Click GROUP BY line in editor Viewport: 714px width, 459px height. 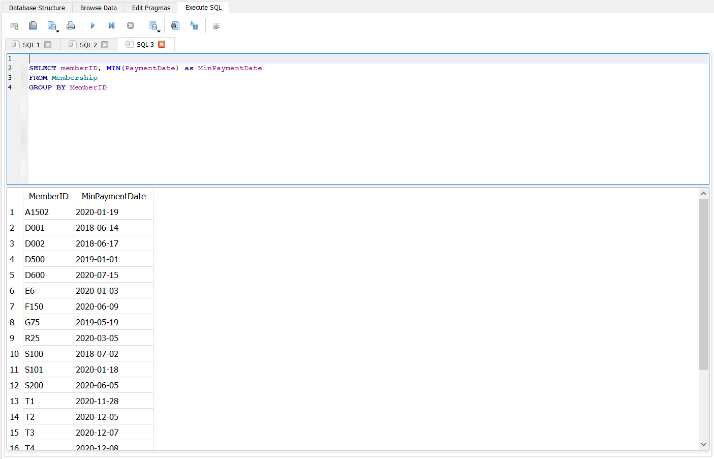pyautogui.click(x=68, y=87)
